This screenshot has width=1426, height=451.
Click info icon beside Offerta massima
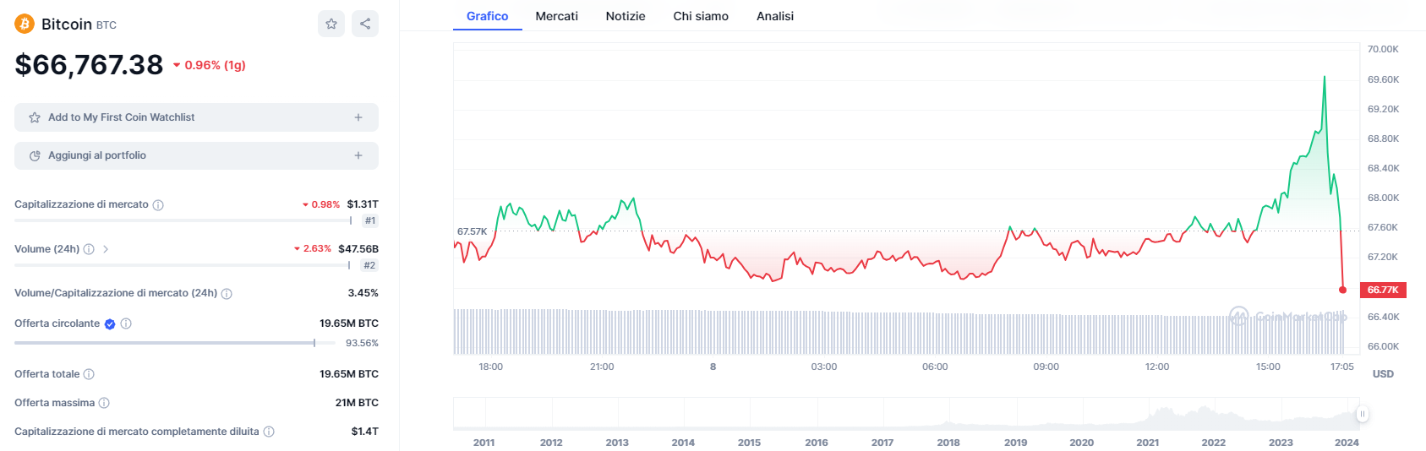tap(104, 403)
